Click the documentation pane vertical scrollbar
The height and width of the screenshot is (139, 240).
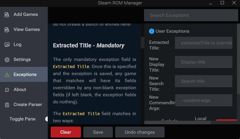click(142, 42)
